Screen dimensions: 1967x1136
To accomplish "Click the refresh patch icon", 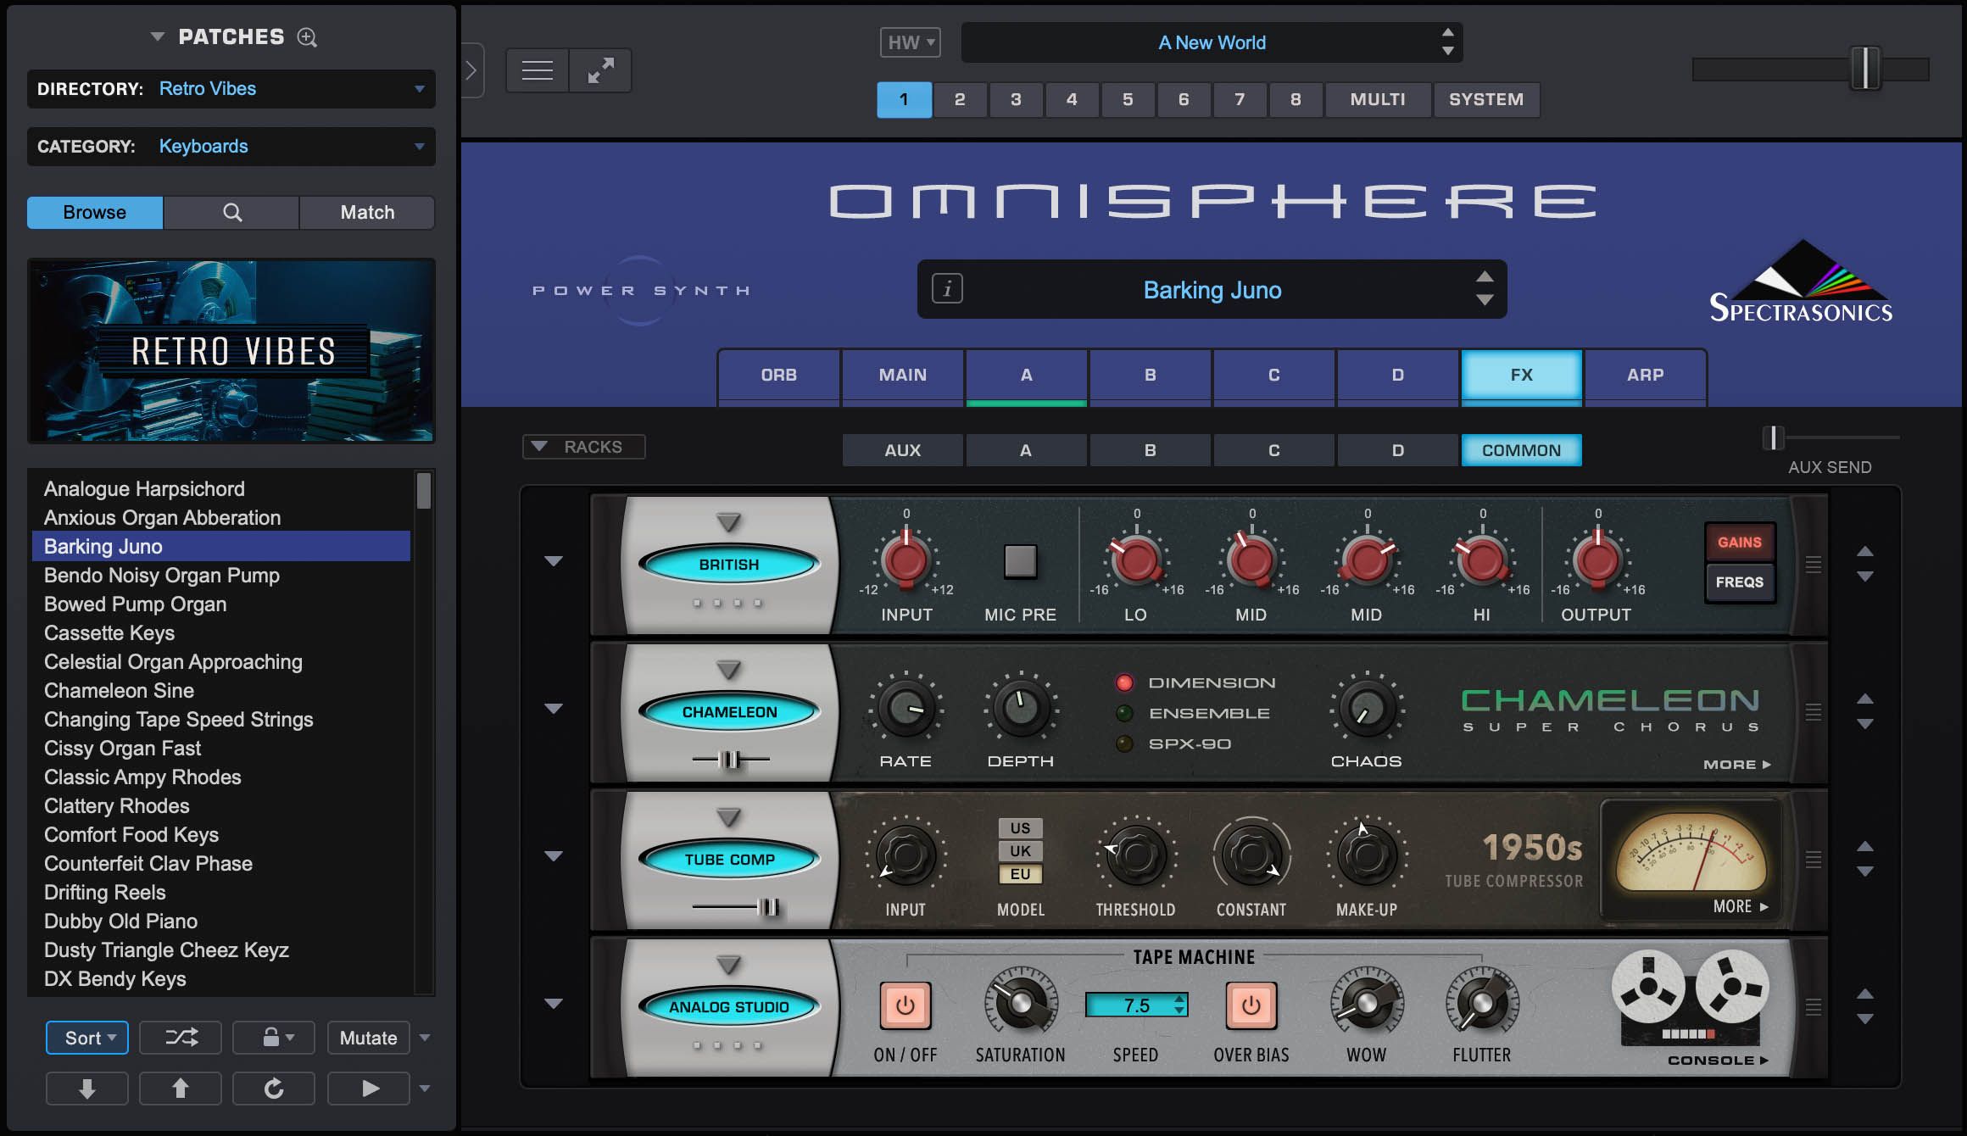I will pyautogui.click(x=273, y=1088).
